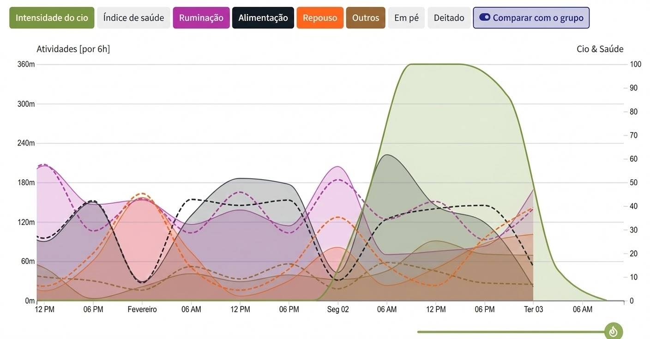
Task: Enable the Deitado series
Action: click(x=449, y=18)
